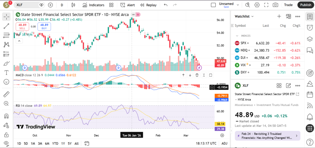Open candlestick chart type selector

point(73,5)
